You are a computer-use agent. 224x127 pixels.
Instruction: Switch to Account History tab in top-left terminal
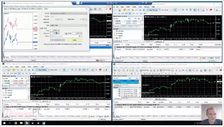pyautogui.click(x=24, y=57)
